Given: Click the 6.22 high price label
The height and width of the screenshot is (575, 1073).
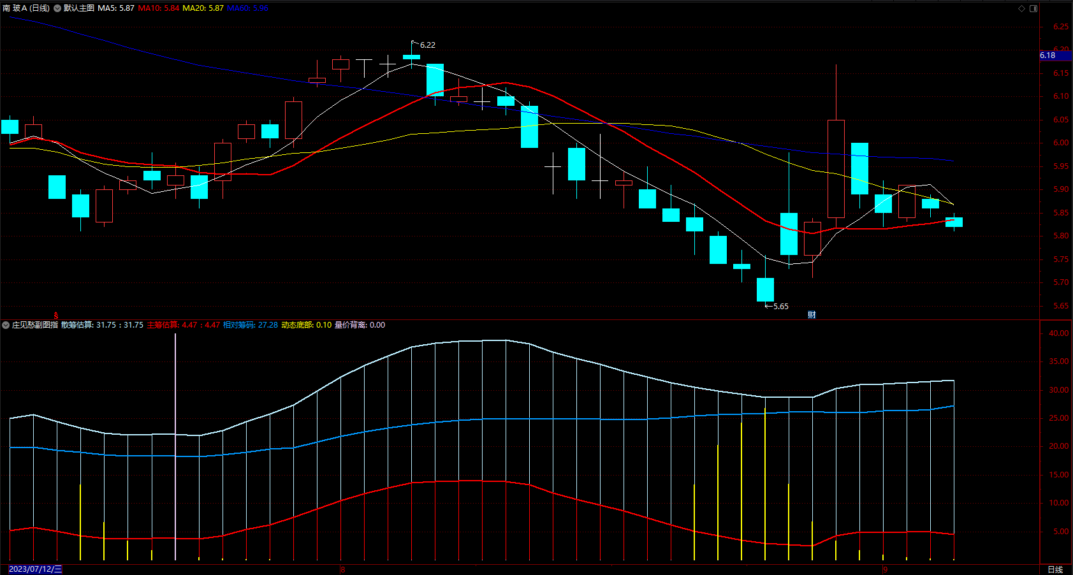Looking at the screenshot, I should tap(428, 45).
